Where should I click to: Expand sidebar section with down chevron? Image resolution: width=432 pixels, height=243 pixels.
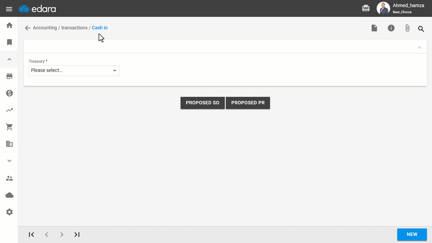pyautogui.click(x=9, y=161)
